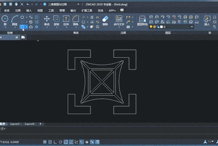Toggle Lineweight display in status bar

[87, 142]
